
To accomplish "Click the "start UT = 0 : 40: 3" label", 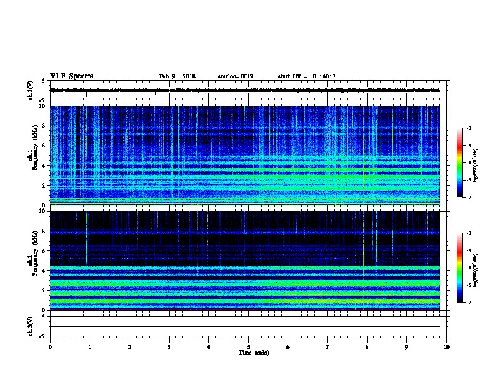I will coord(307,76).
